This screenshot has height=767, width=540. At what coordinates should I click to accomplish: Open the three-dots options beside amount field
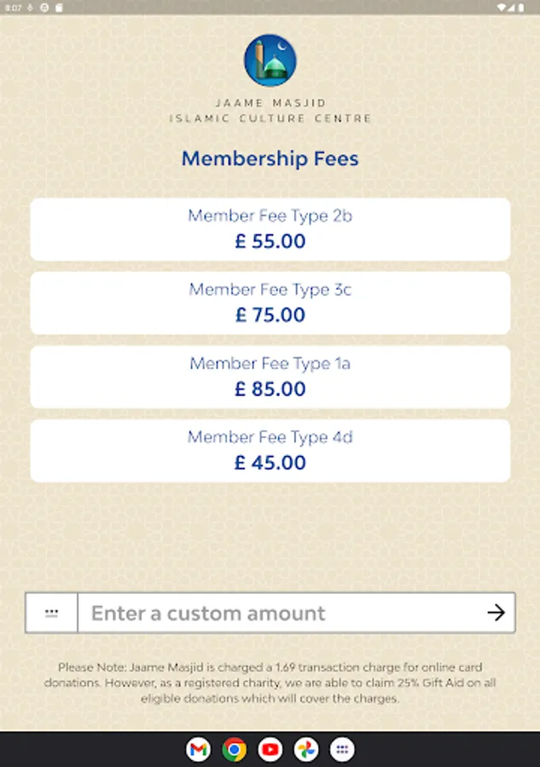52,613
